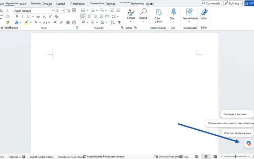Click the clear formatting icon
This screenshot has width=254, height=159.
(x=56, y=16)
